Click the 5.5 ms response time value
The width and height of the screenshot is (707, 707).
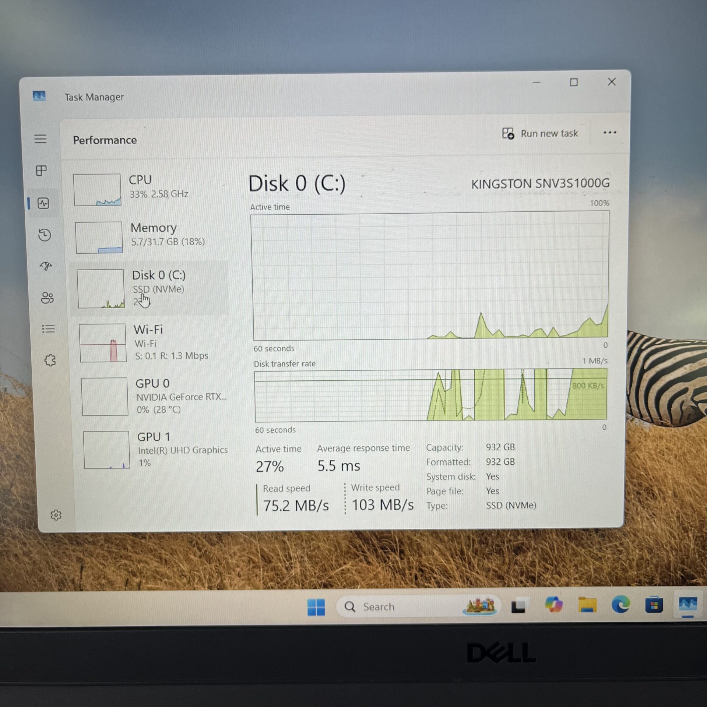coord(339,466)
